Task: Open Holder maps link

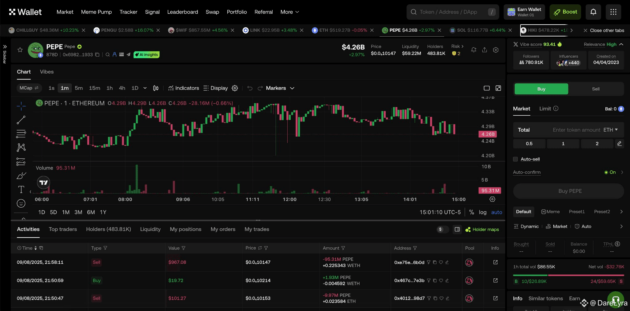Action: [482, 229]
